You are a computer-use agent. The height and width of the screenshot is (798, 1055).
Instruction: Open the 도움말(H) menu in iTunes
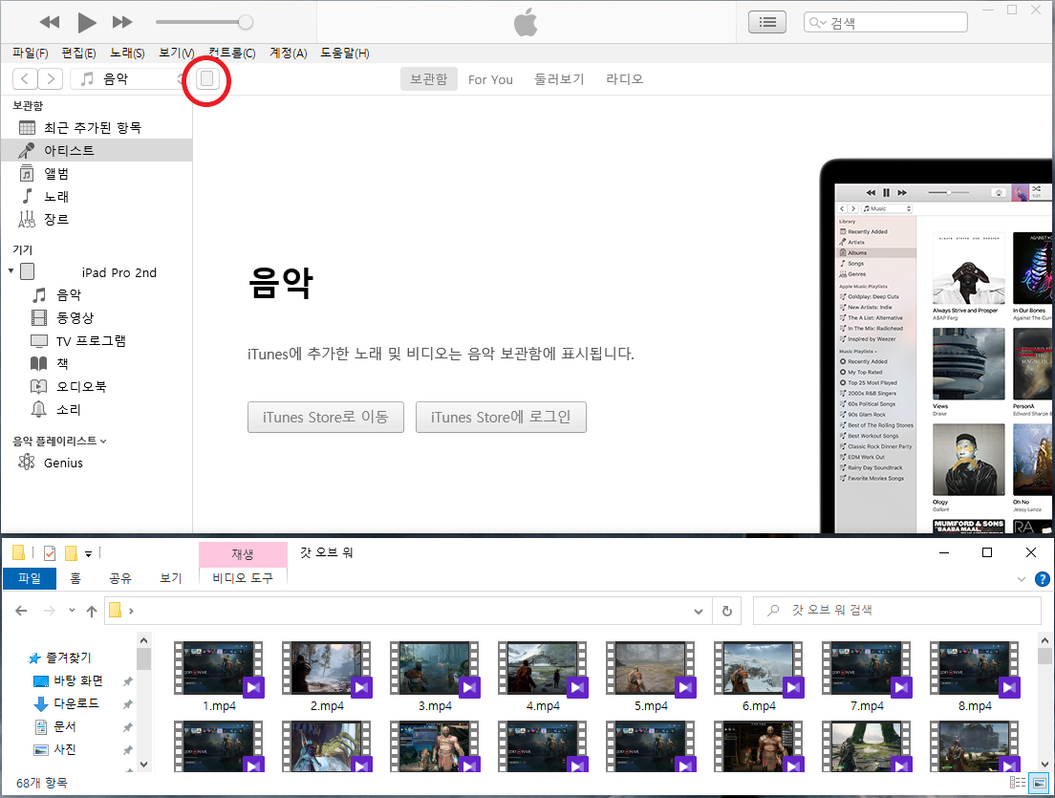tap(344, 54)
